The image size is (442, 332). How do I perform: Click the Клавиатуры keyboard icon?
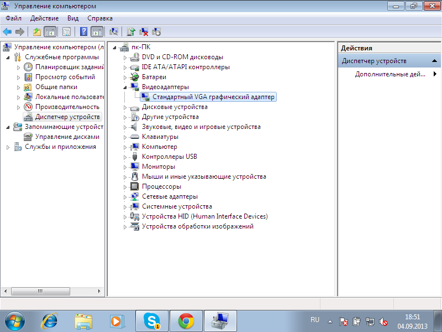[135, 137]
